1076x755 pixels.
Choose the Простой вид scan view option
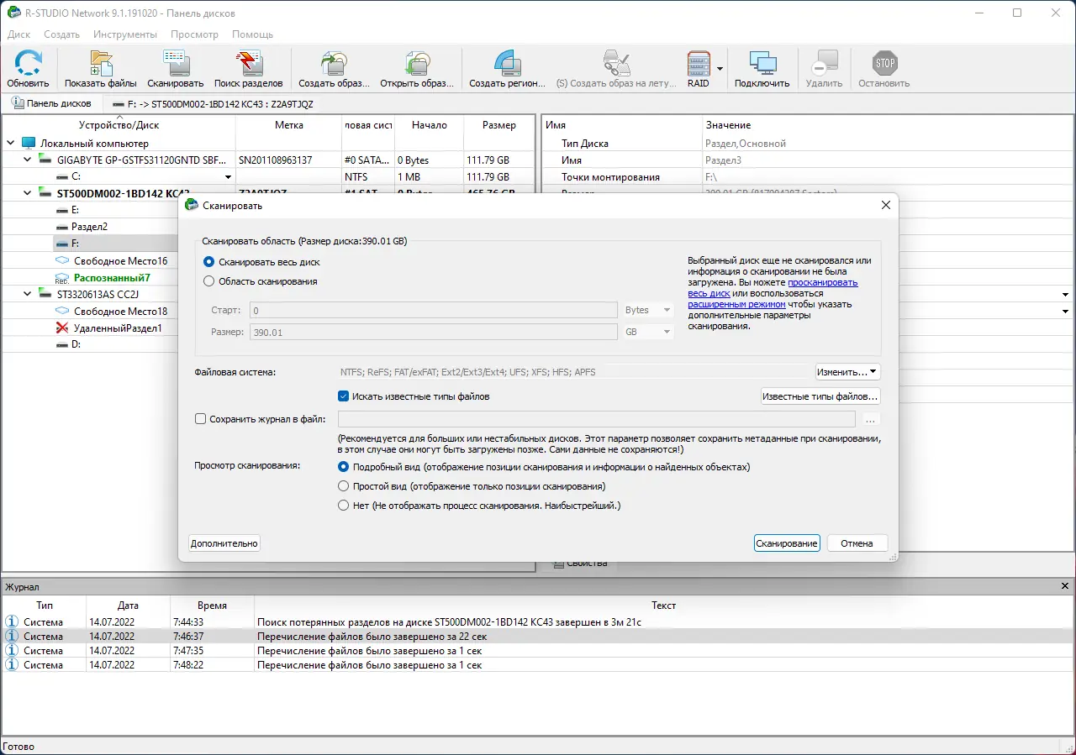[343, 486]
